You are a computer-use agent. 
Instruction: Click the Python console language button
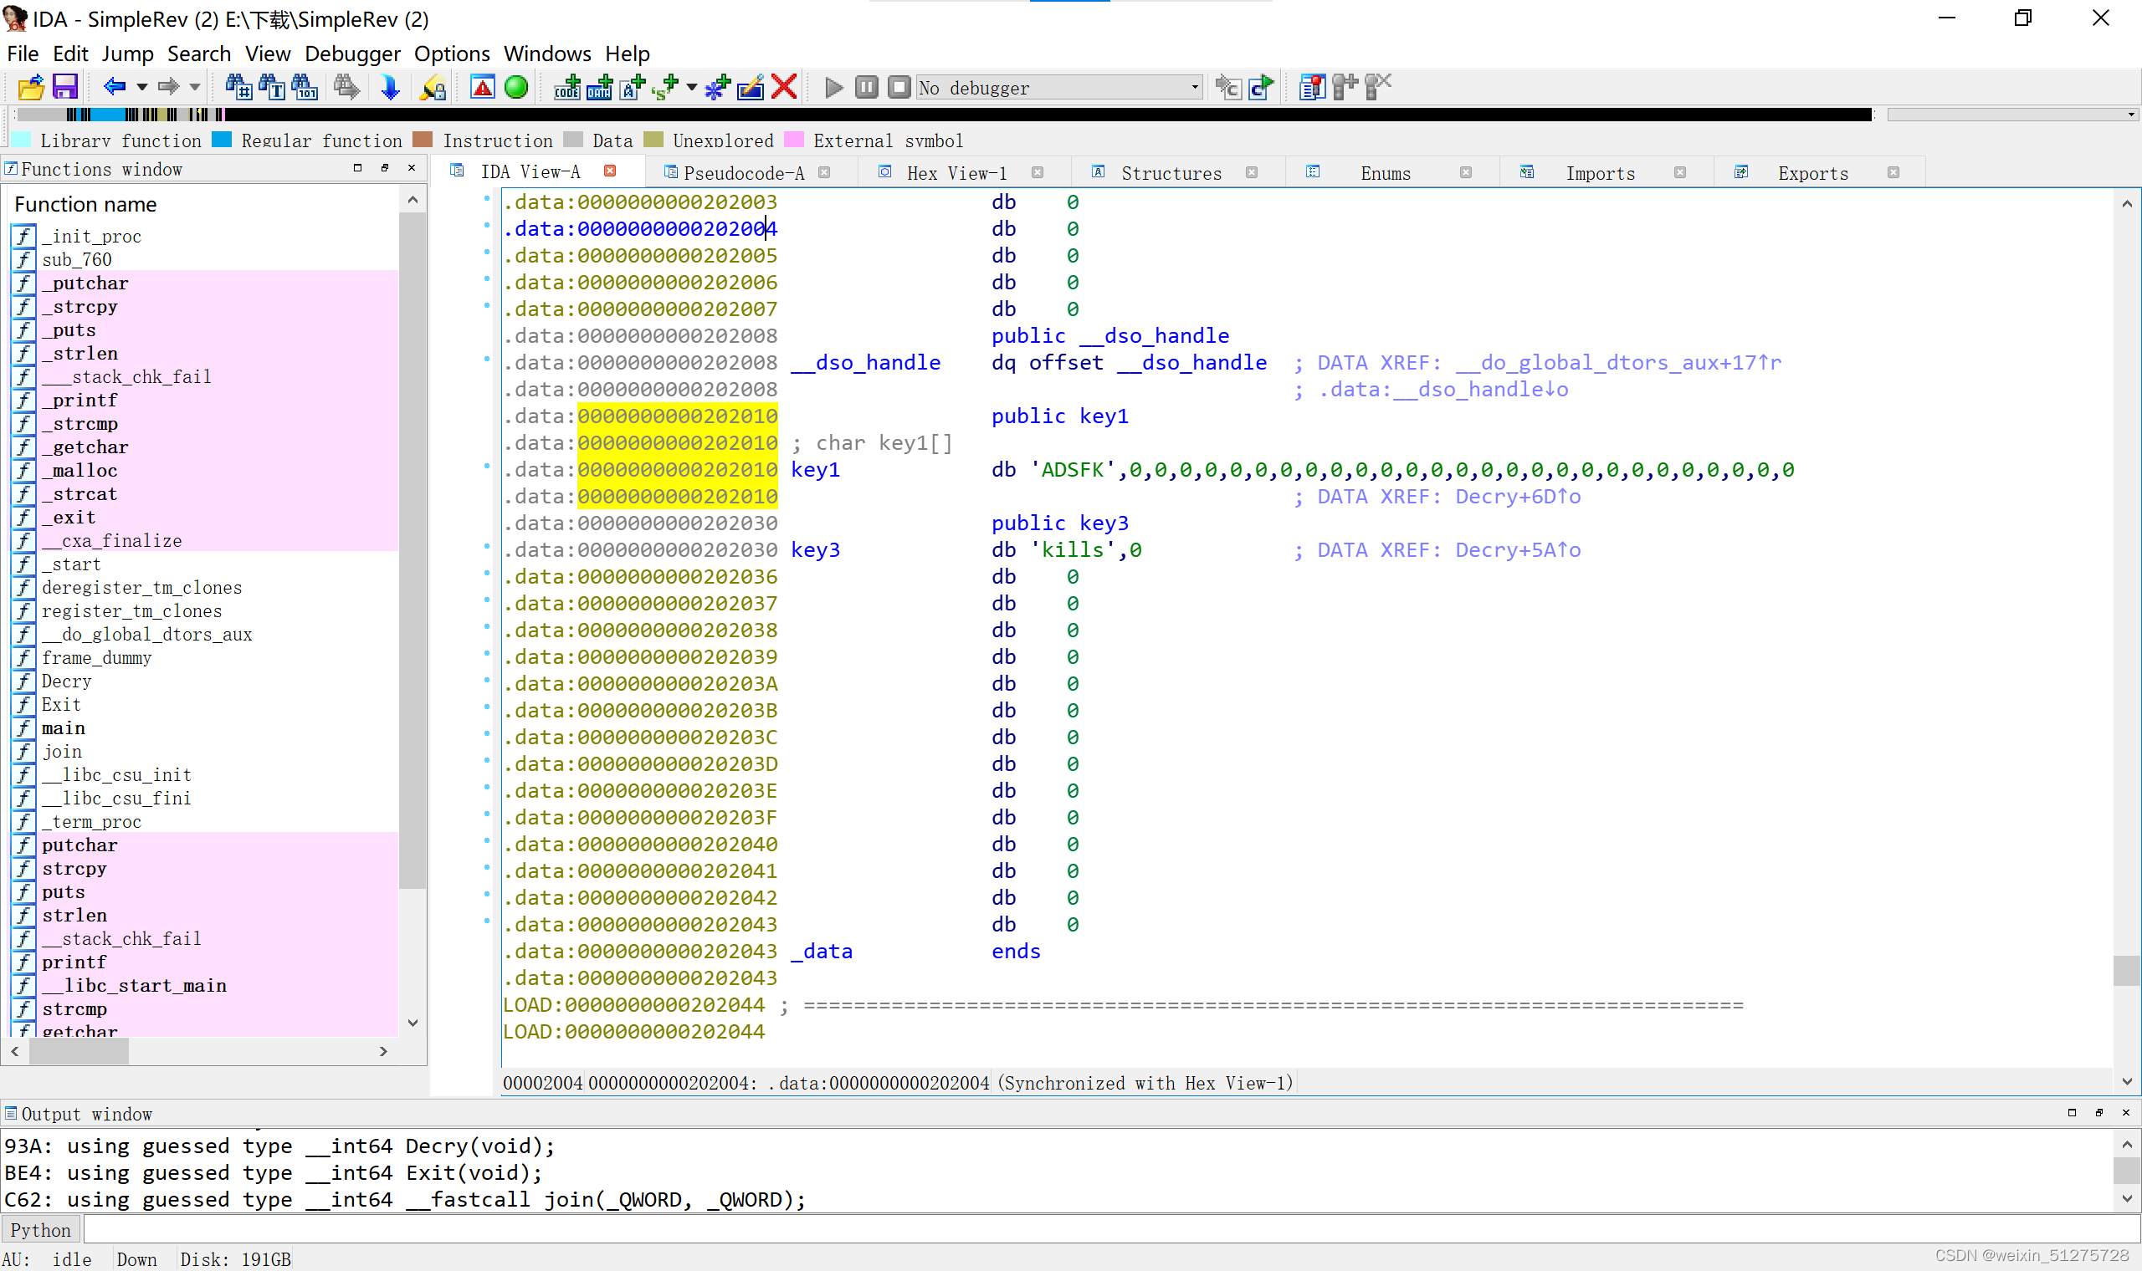pyautogui.click(x=40, y=1231)
